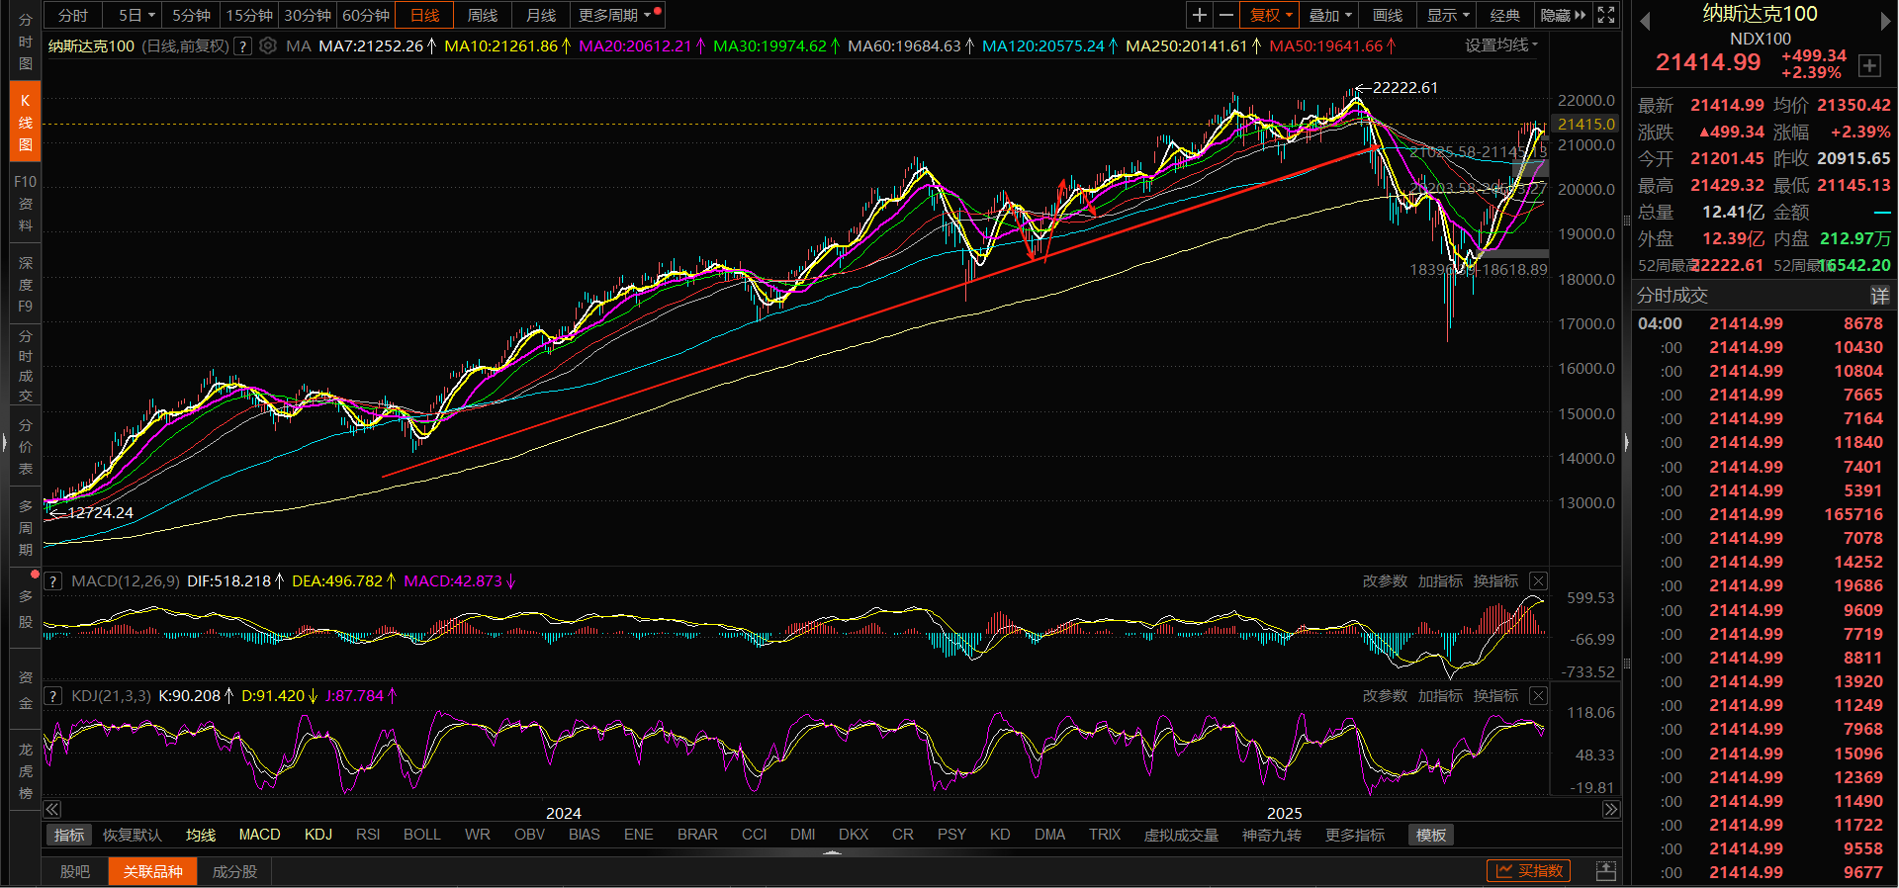This screenshot has height=888, width=1899.
Task: Expand 更多周期 dropdown
Action: (615, 15)
